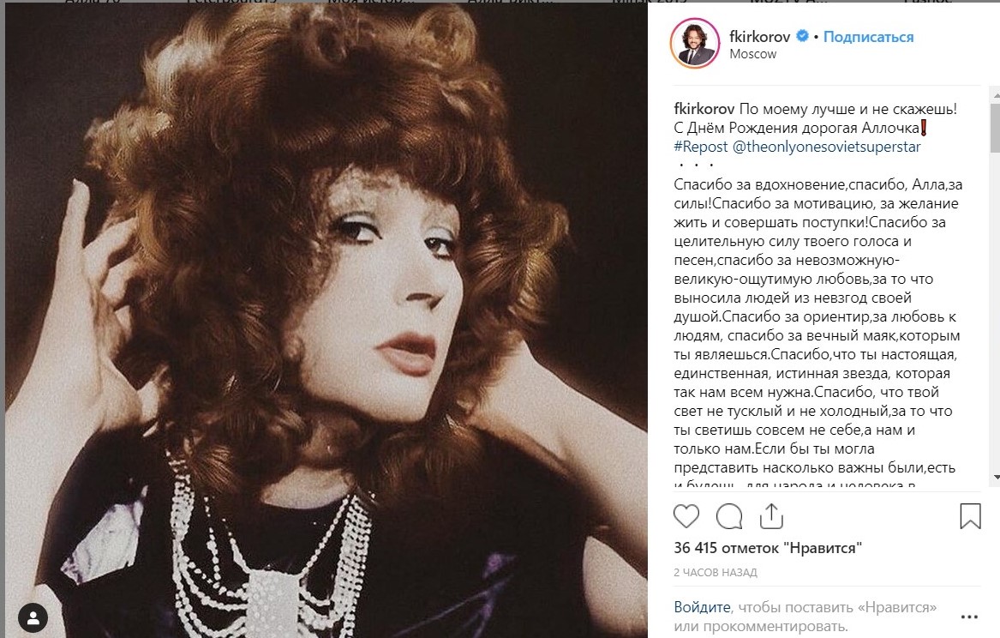Click the verified badge next to fkirkorov
This screenshot has width=1000, height=638.
pyautogui.click(x=802, y=36)
